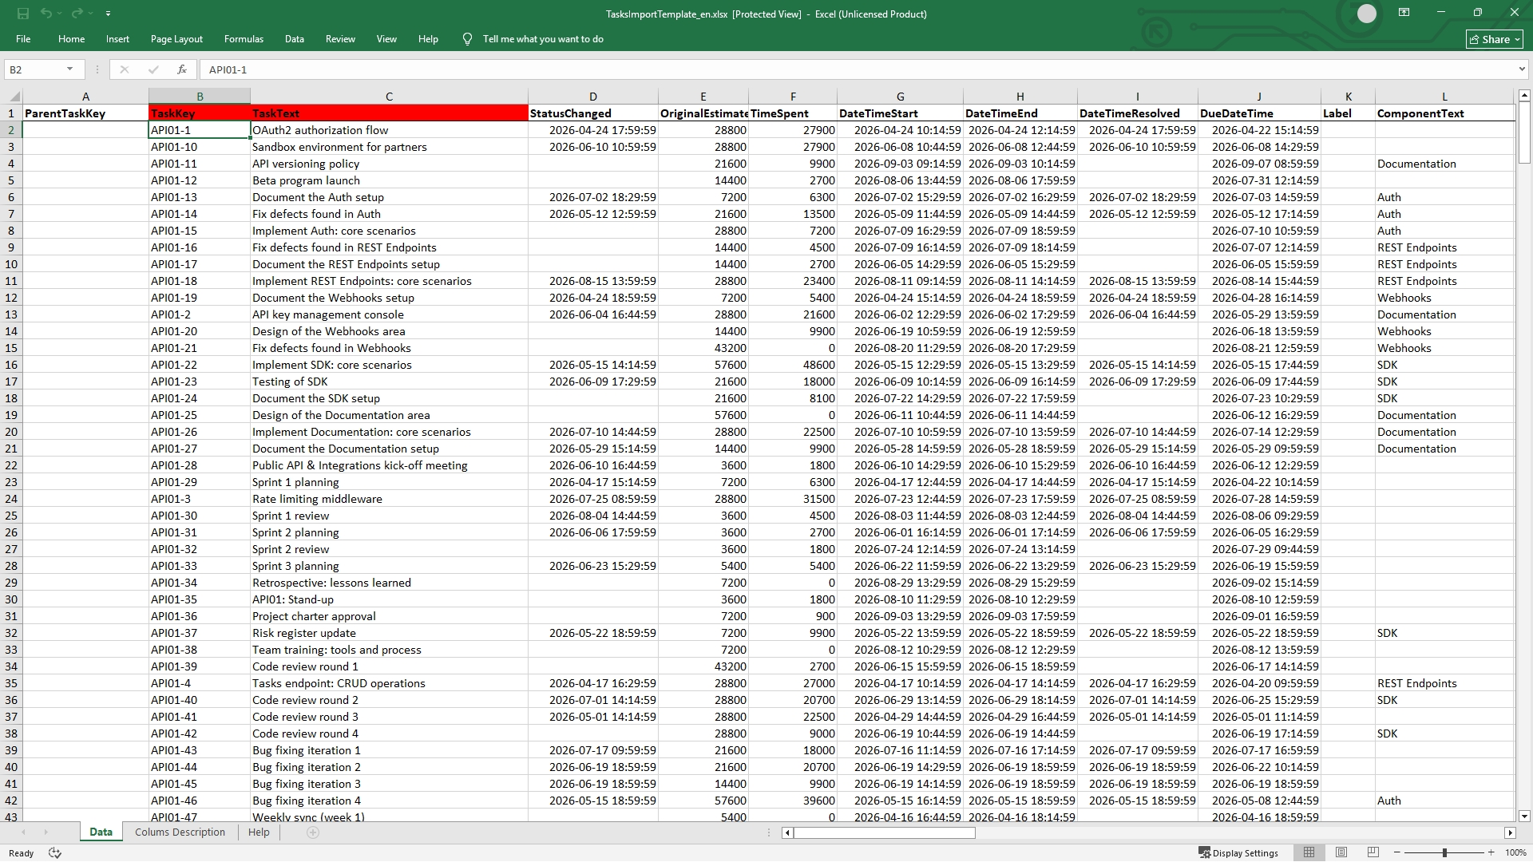Viewport: 1533px width, 862px height.
Task: Click cell 'Beta program launch'
Action: pyautogui.click(x=389, y=180)
